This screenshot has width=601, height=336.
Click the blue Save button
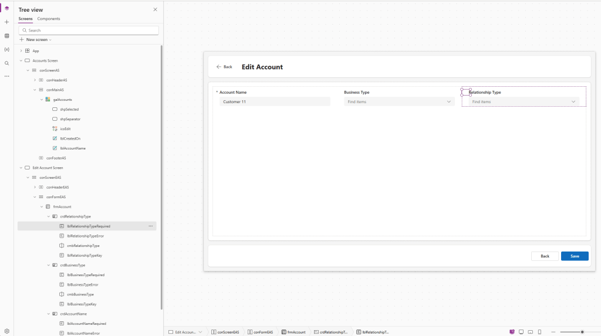click(x=575, y=256)
